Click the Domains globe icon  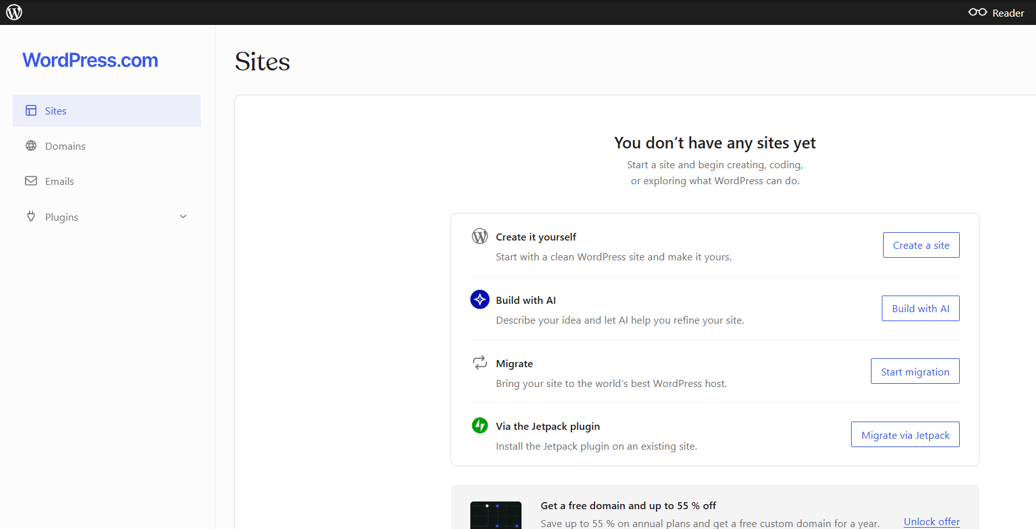click(x=31, y=146)
